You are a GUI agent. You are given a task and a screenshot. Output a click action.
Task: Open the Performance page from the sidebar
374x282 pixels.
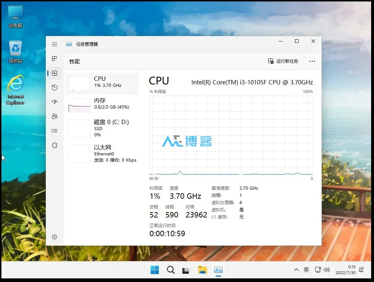(55, 73)
